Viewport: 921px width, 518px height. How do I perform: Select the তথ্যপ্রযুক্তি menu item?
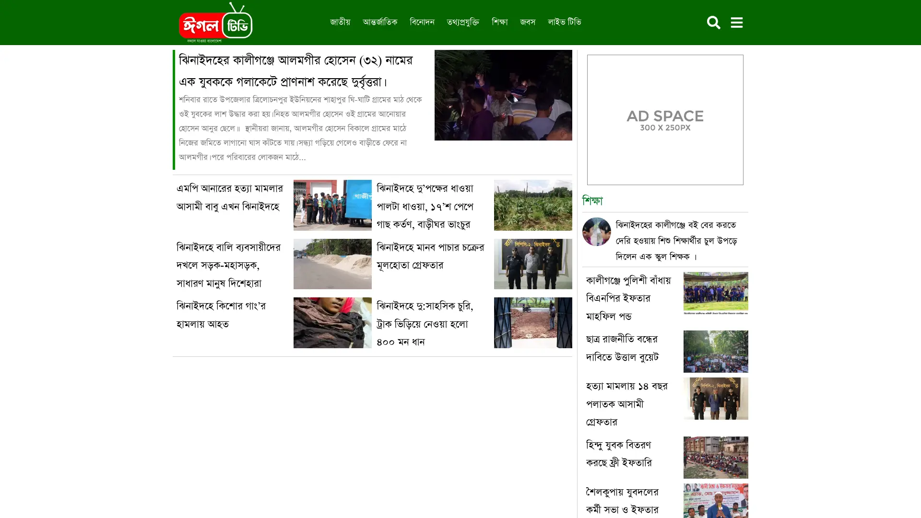[463, 22]
